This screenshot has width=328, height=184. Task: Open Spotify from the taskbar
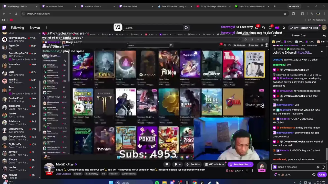tap(157, 182)
